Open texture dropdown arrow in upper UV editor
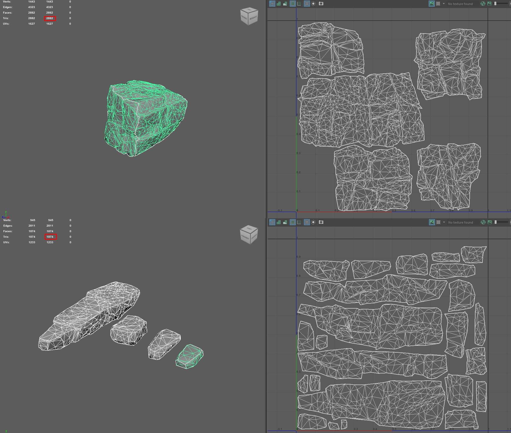Image resolution: width=511 pixels, height=433 pixels. pos(444,4)
